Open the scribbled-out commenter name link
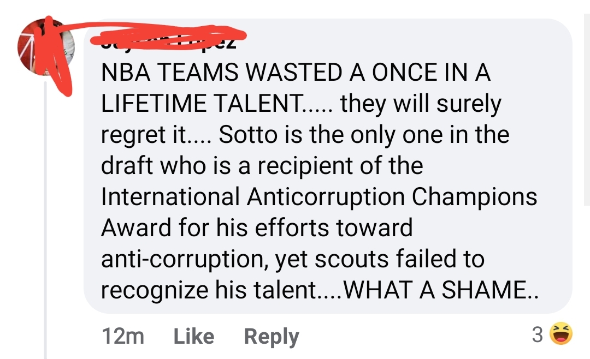This screenshot has width=590, height=359. pos(169,39)
